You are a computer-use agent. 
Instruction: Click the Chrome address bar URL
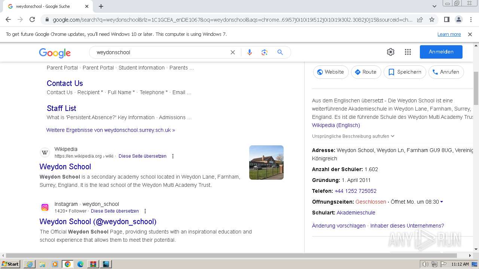(x=232, y=20)
